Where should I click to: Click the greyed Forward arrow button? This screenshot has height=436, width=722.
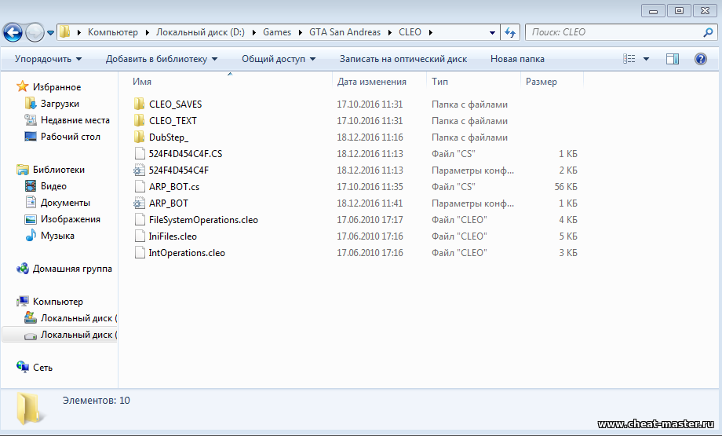click(x=35, y=32)
